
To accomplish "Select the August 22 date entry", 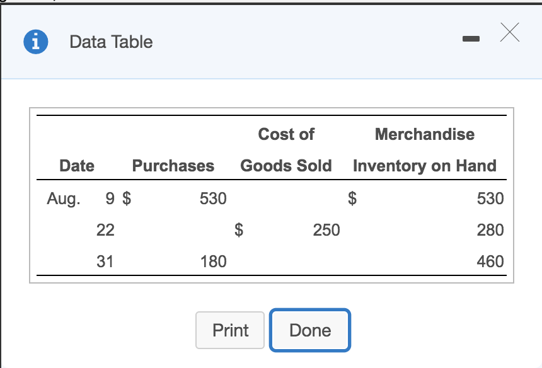I will point(105,229).
